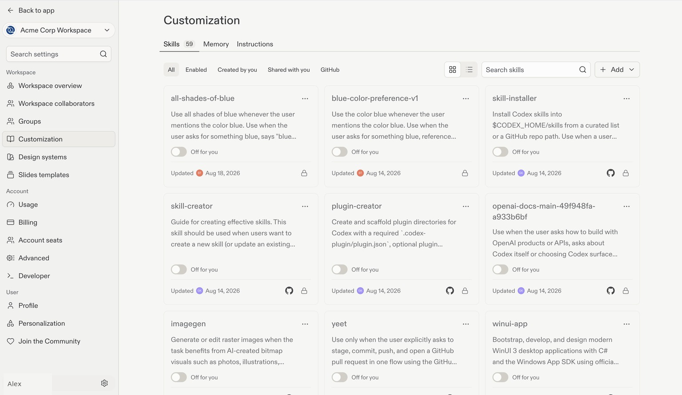
Task: Enable the all-shades-of-blue skill toggle
Action: (x=179, y=152)
